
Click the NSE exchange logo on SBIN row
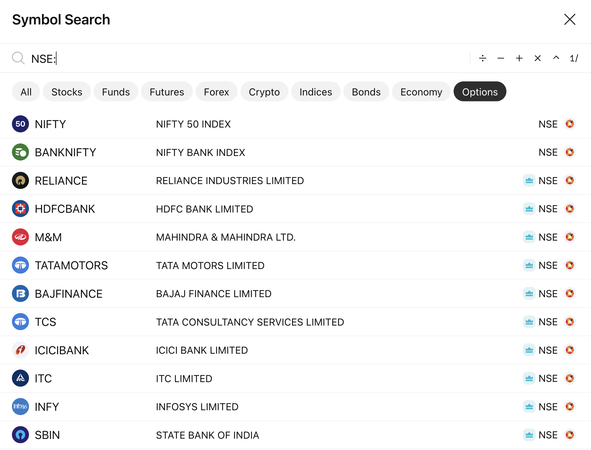tap(570, 435)
